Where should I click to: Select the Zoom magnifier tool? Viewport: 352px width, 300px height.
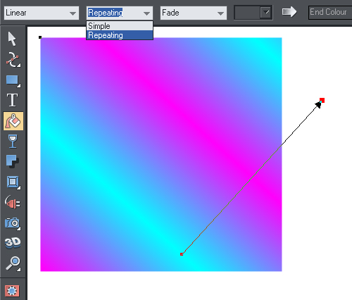coord(13,263)
